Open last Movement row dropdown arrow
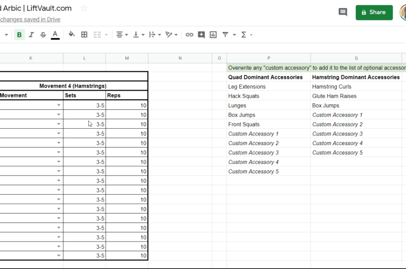This screenshot has width=406, height=269. click(59, 255)
